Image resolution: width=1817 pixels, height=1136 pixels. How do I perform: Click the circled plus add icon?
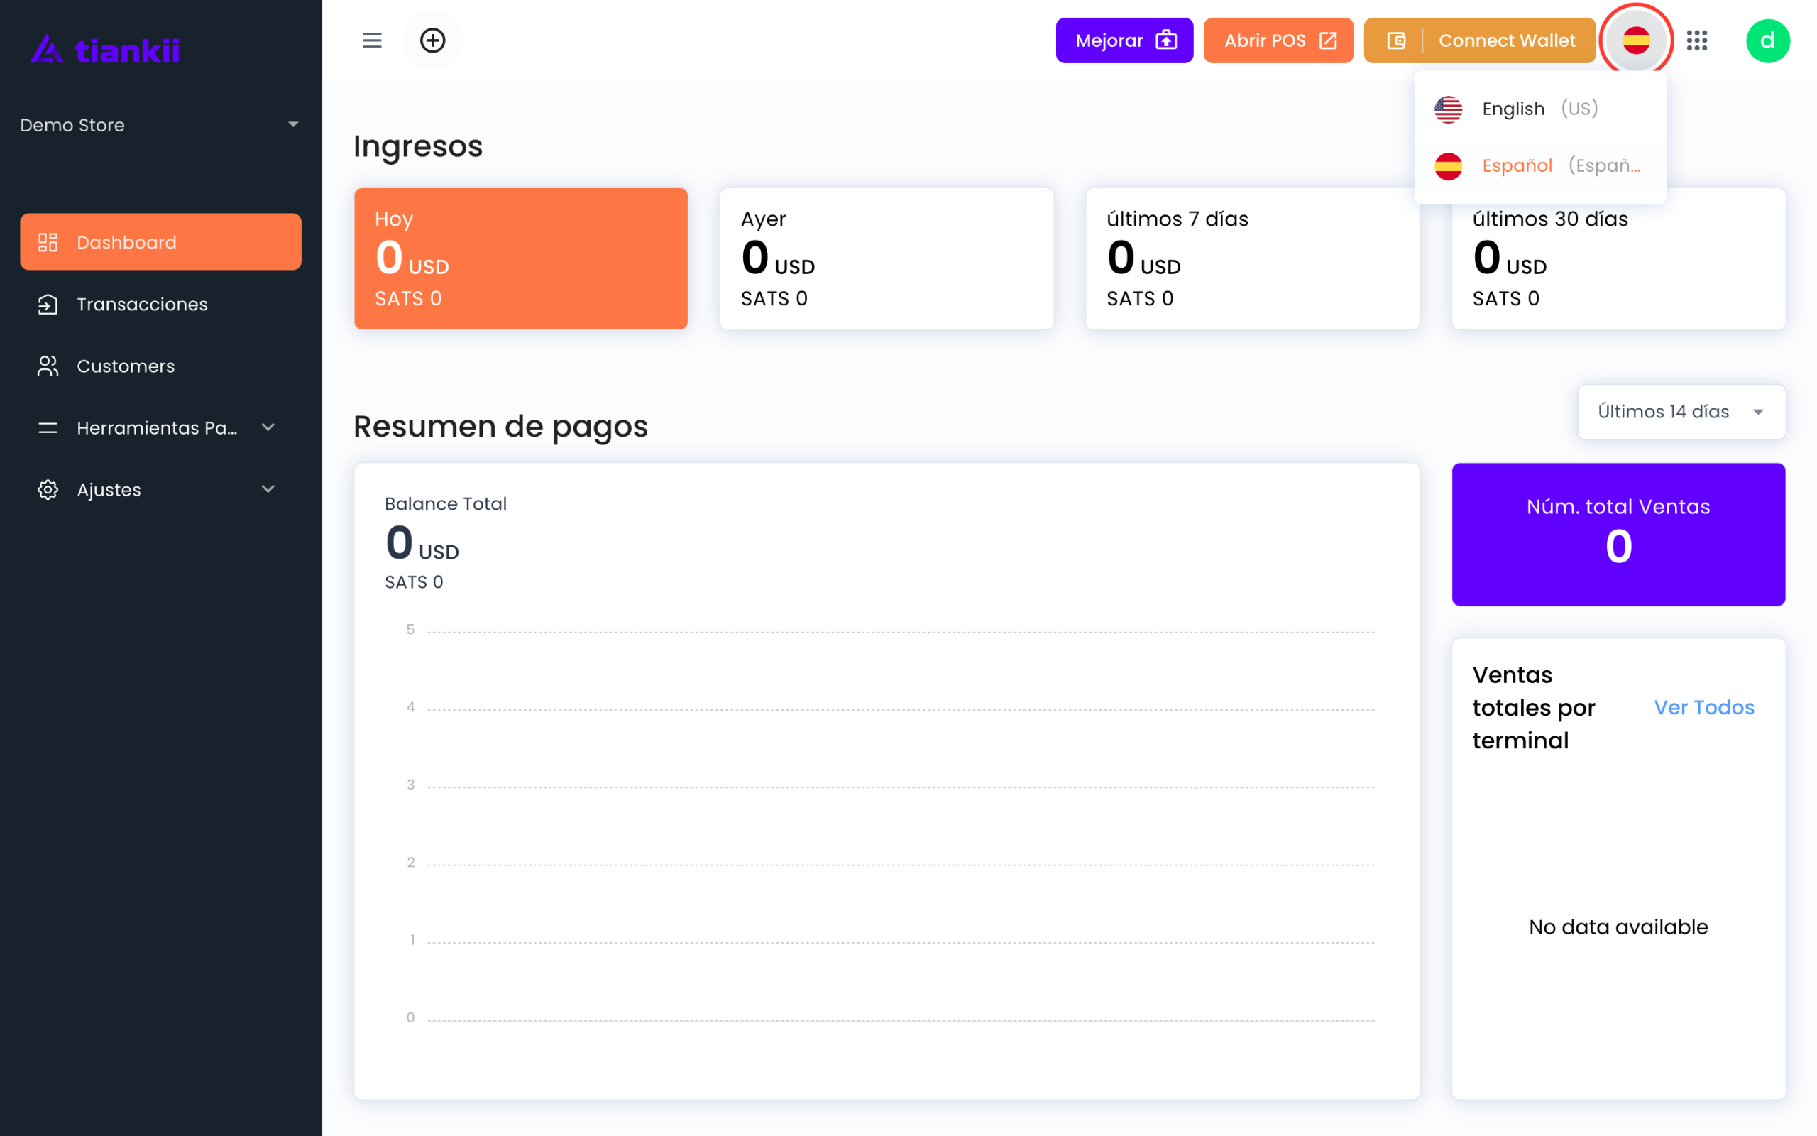coord(432,40)
